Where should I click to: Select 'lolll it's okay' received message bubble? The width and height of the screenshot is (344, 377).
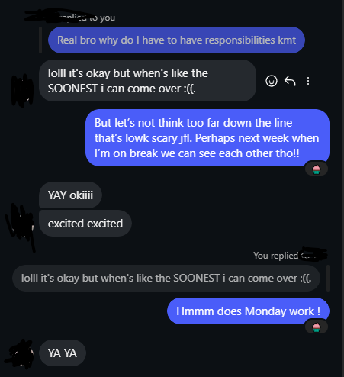(147, 81)
